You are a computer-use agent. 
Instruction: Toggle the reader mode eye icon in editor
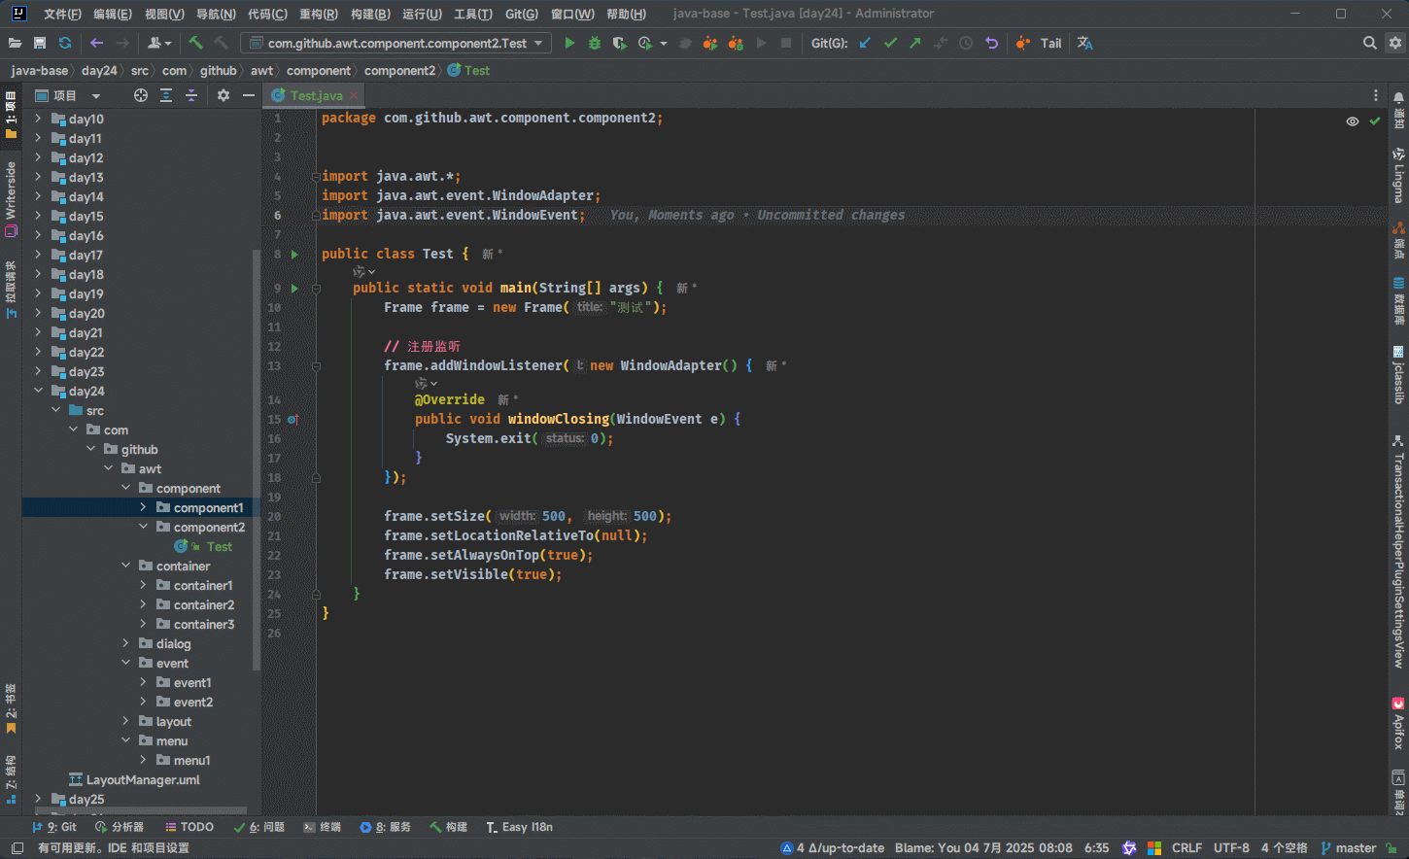[1352, 121]
